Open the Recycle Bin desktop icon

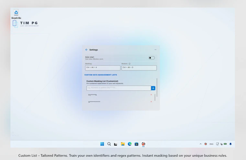coord(16,14)
